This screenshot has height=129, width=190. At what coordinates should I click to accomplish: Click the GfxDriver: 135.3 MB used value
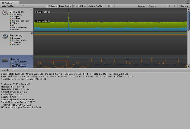click(76, 74)
